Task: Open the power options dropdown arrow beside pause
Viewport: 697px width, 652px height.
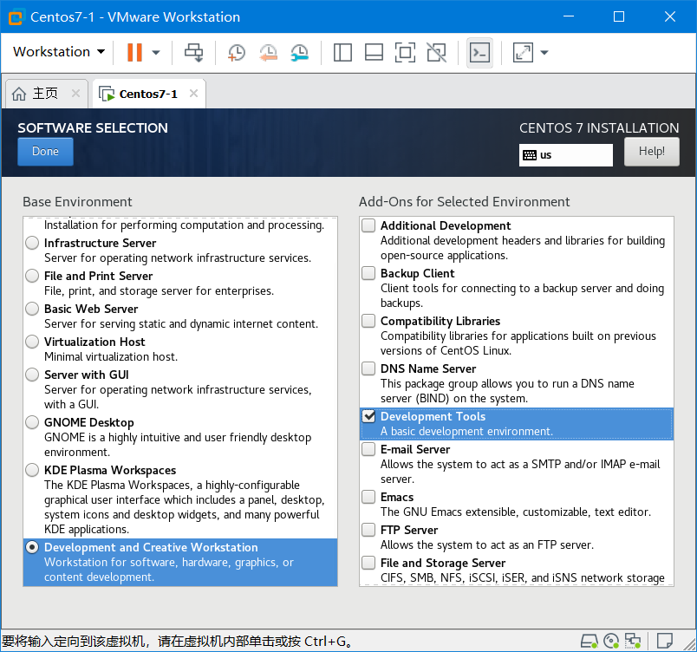Action: pyautogui.click(x=155, y=52)
